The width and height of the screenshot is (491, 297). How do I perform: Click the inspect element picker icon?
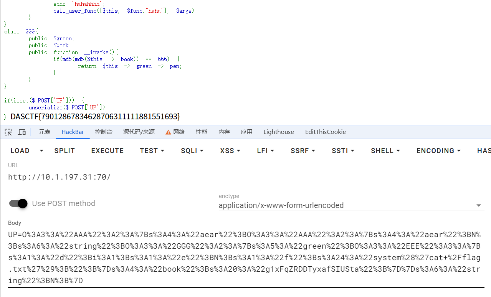pos(8,132)
